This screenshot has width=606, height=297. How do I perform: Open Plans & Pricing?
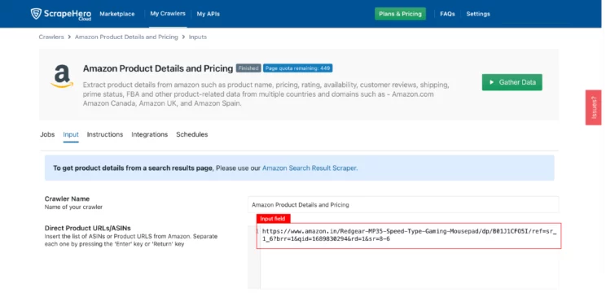click(x=400, y=14)
